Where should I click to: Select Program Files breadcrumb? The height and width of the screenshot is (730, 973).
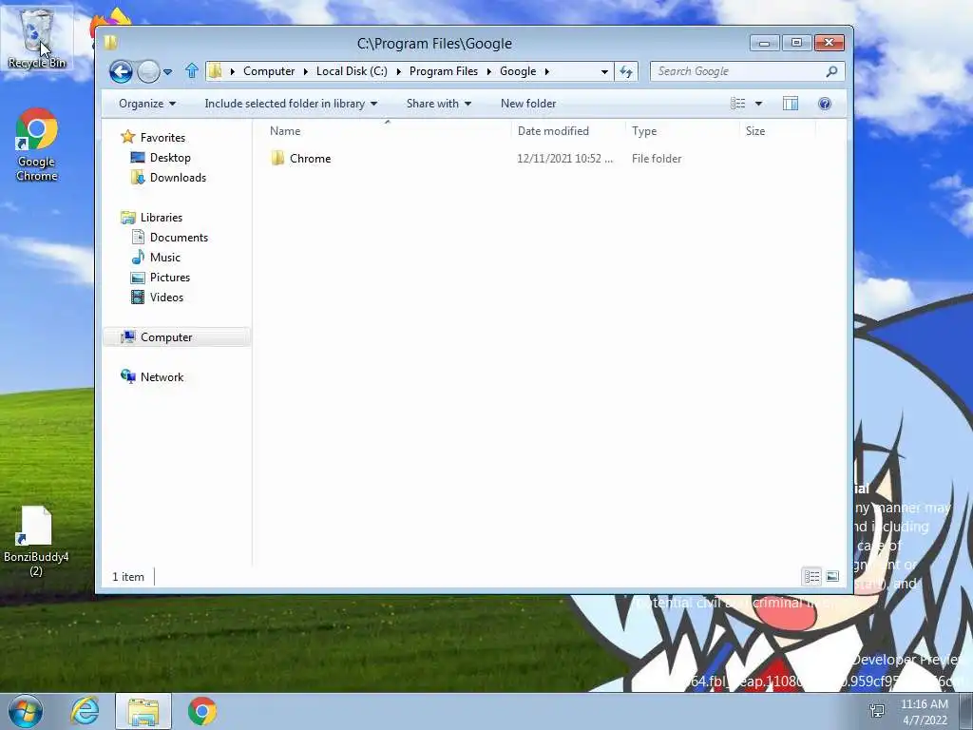coord(444,71)
